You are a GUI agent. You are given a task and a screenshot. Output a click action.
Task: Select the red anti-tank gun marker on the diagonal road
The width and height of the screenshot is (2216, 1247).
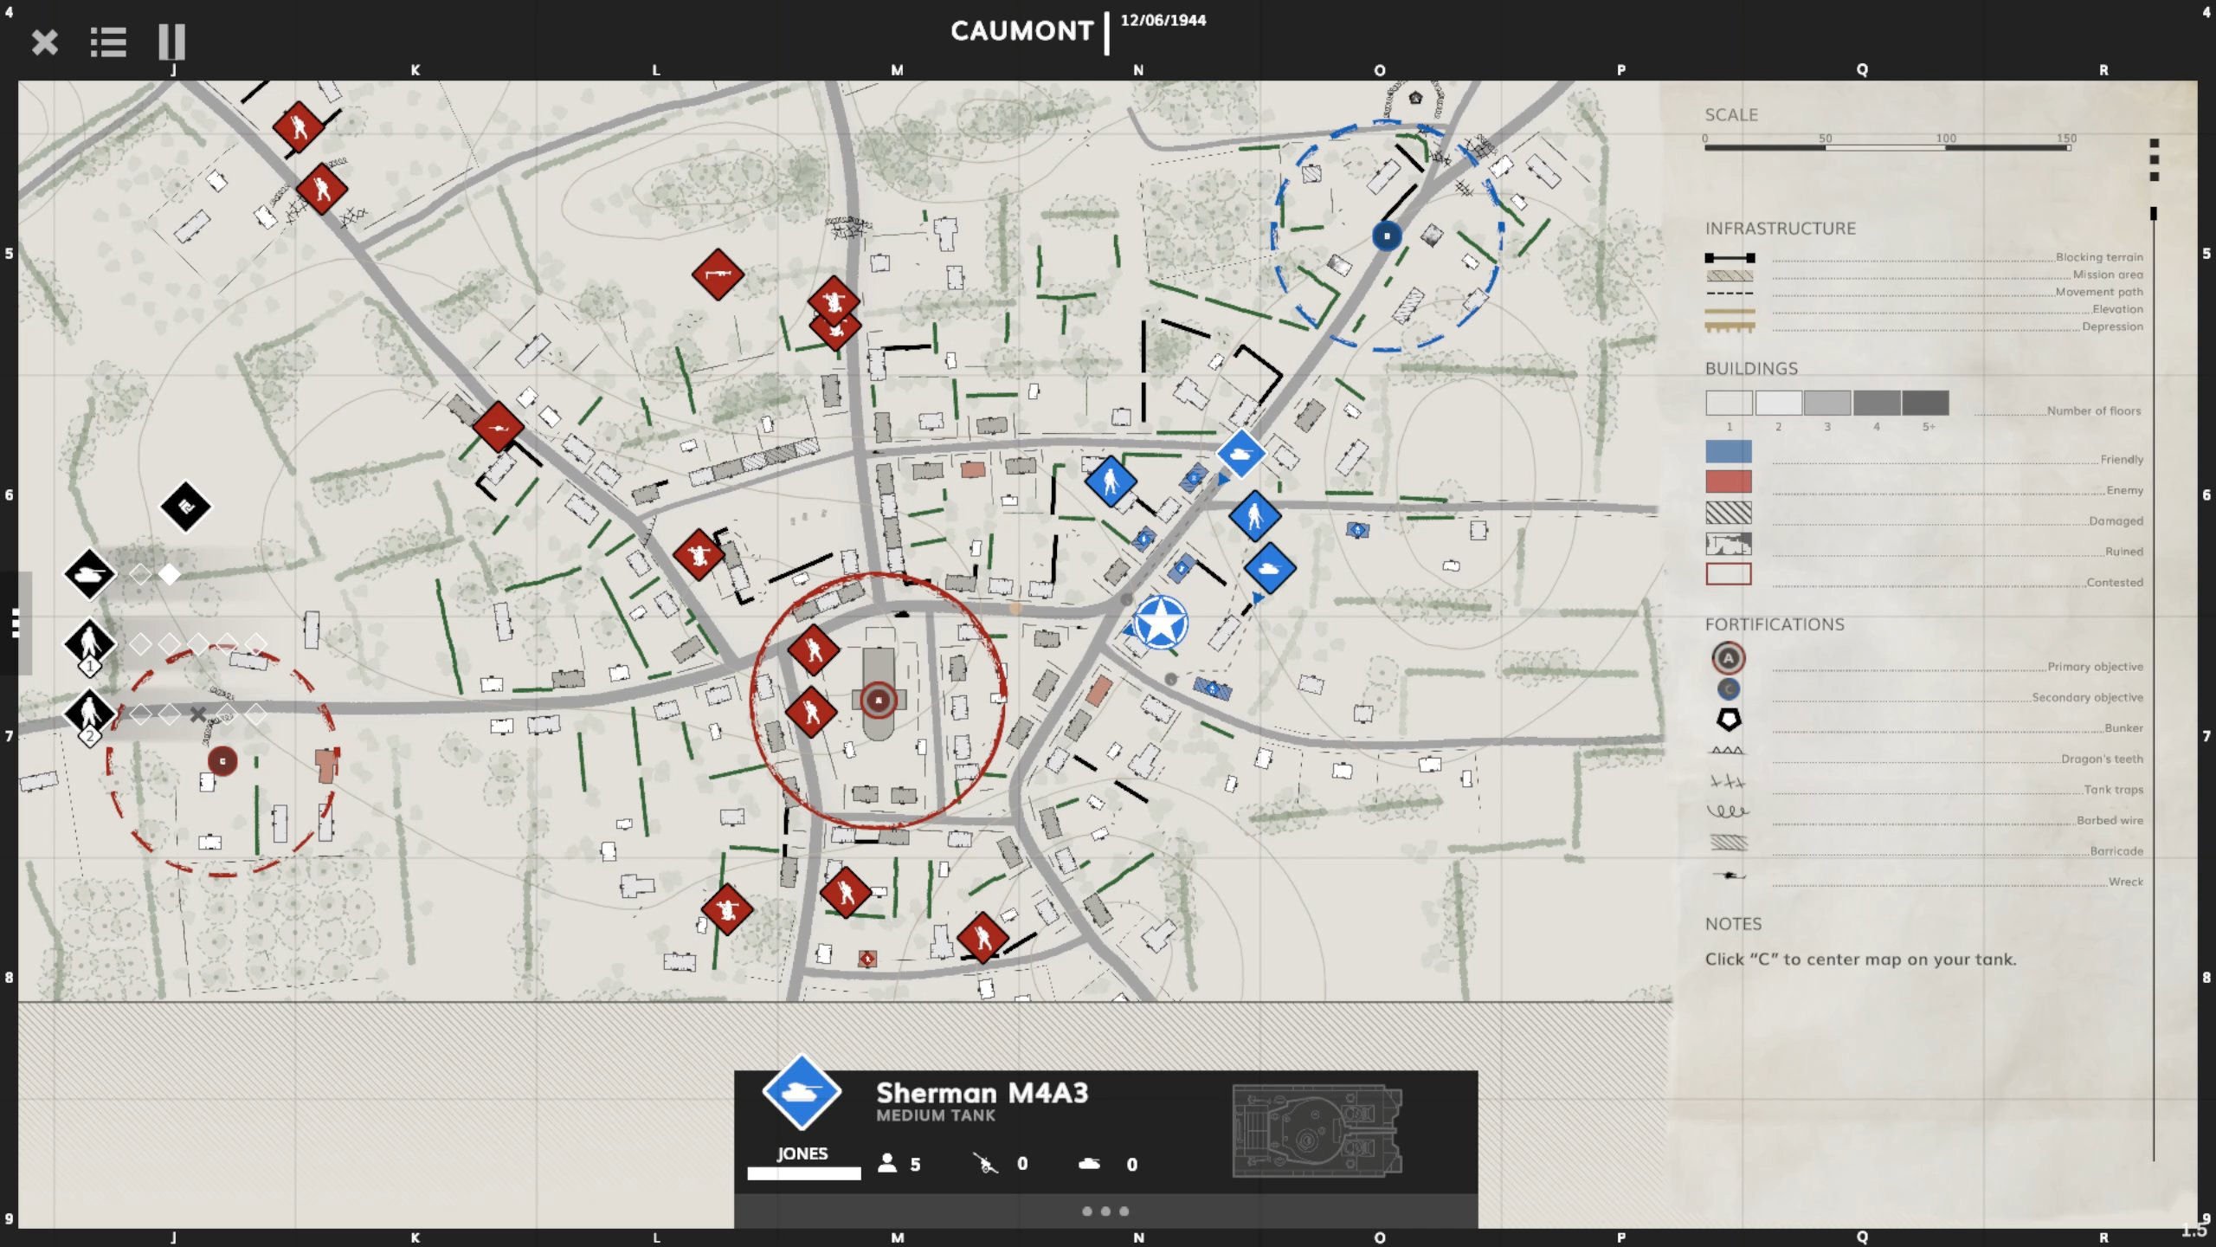click(499, 426)
